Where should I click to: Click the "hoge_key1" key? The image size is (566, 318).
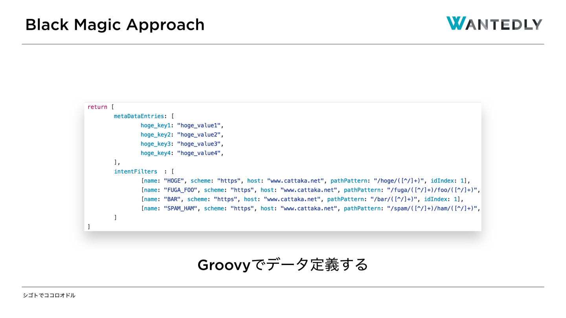pyautogui.click(x=156, y=125)
